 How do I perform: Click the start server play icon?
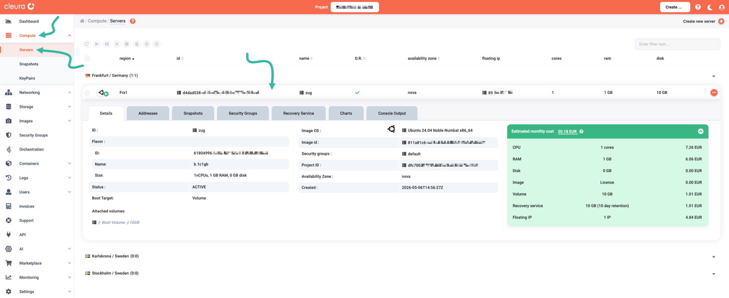97,44
